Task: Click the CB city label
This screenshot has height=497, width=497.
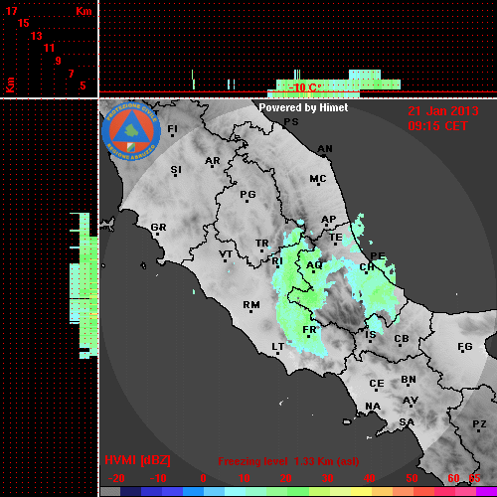Action: pyautogui.click(x=402, y=339)
